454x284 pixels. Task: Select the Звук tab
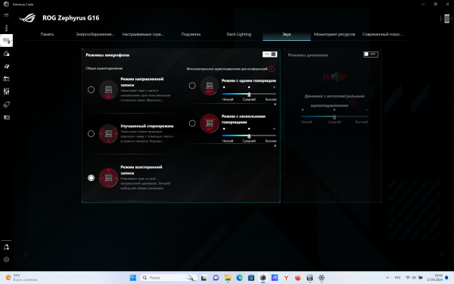pyautogui.click(x=287, y=35)
